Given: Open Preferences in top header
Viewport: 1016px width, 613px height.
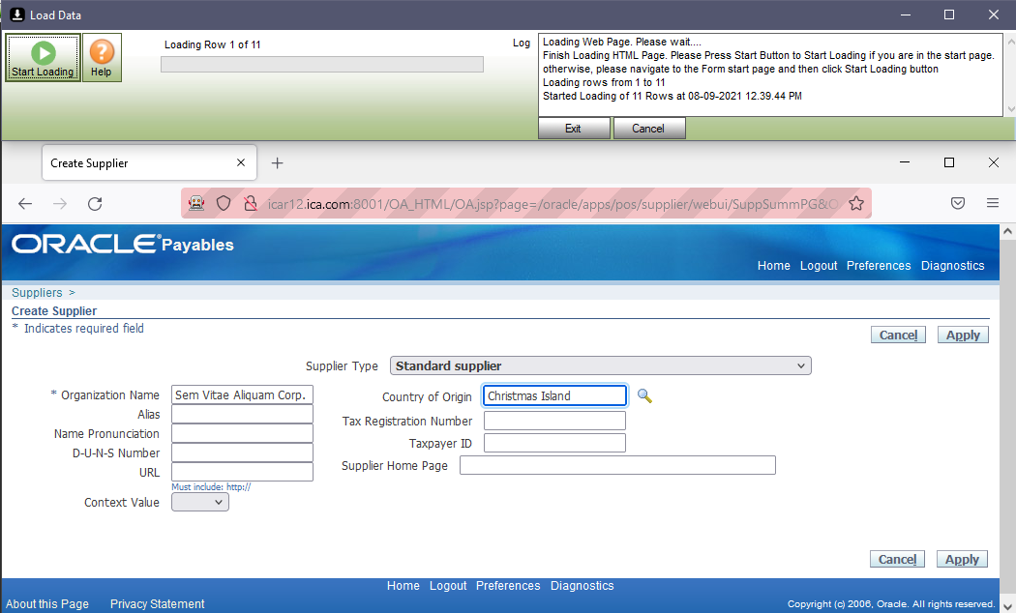Looking at the screenshot, I should click(879, 265).
